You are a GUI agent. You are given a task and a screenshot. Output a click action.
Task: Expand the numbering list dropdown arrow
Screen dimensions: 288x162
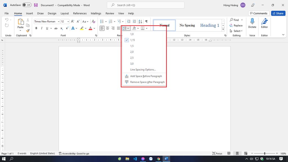pos(115,22)
